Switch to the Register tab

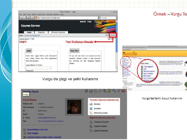42,32
